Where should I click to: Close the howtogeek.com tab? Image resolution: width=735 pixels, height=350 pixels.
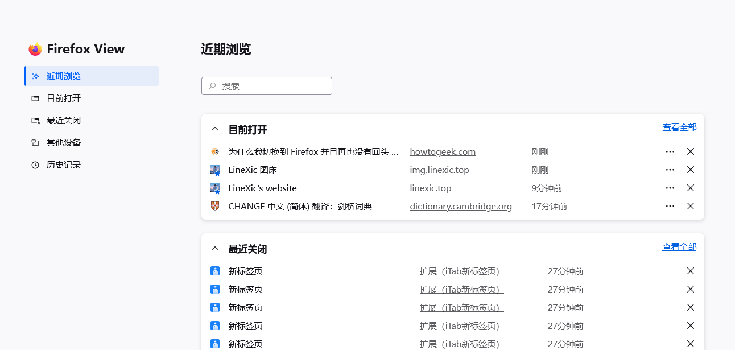(x=691, y=151)
